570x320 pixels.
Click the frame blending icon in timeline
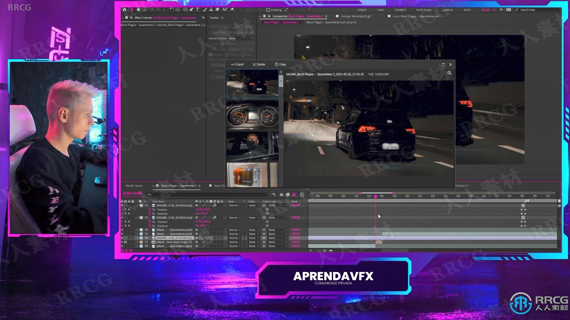288,195
